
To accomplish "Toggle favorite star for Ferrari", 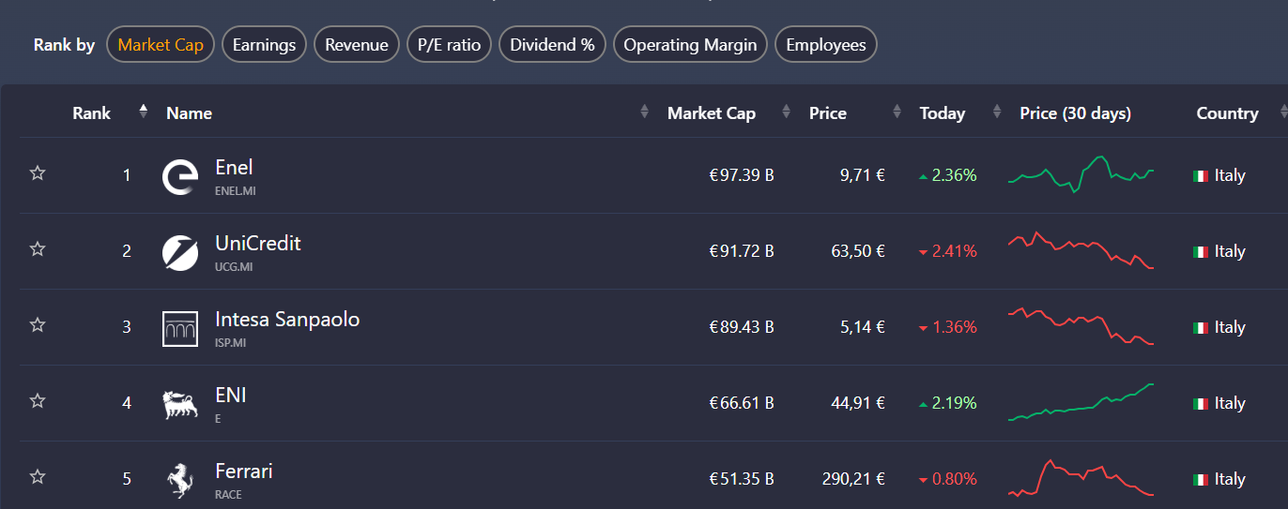I will tap(38, 477).
